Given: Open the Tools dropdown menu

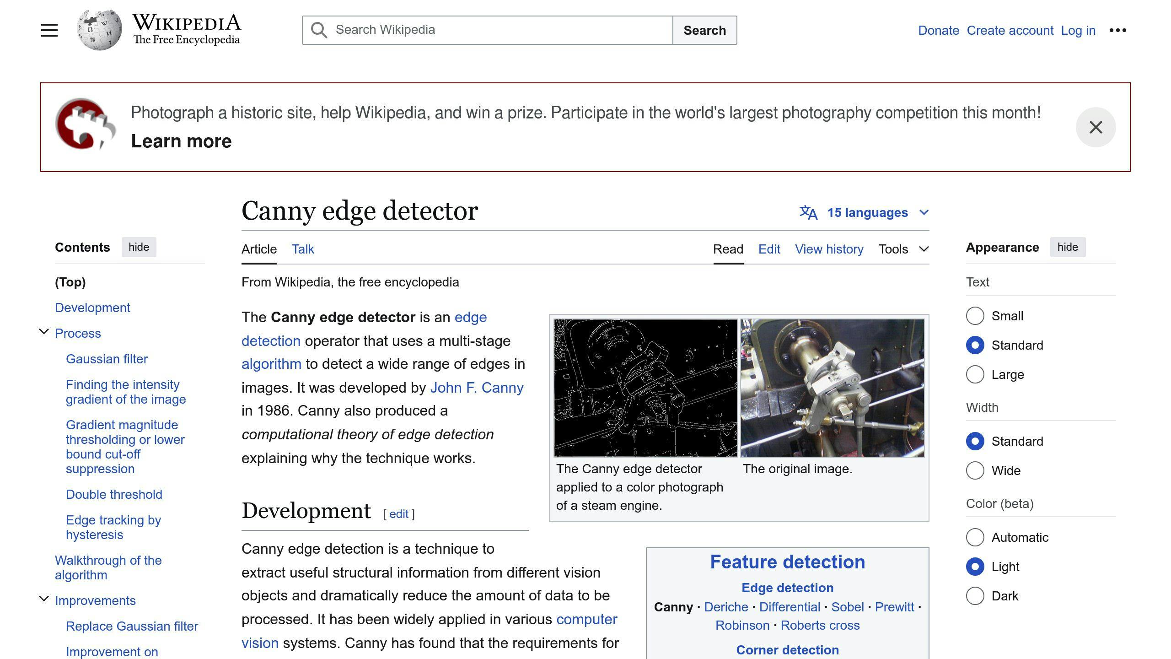Looking at the screenshot, I should [903, 249].
